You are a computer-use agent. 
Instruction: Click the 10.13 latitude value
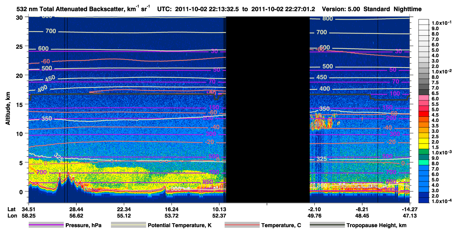(x=219, y=209)
